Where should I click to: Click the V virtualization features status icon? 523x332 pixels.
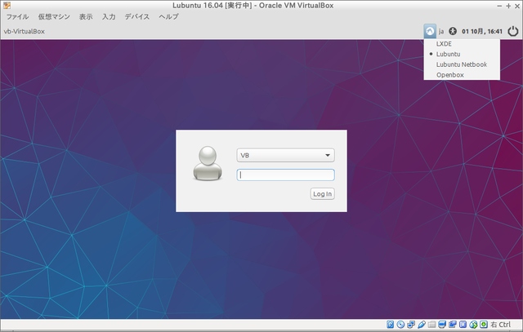(463, 325)
